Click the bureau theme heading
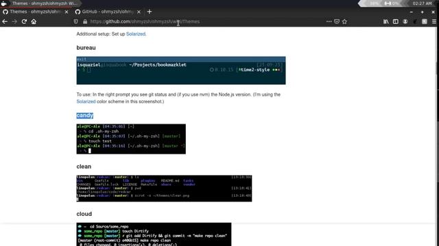 [86, 48]
